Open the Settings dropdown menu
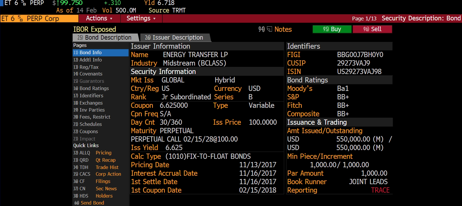The height and width of the screenshot is (206, 462). coord(141,18)
